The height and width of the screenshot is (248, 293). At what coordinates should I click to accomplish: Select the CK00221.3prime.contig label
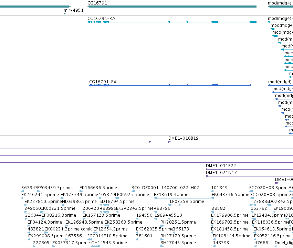click(x=69, y=229)
